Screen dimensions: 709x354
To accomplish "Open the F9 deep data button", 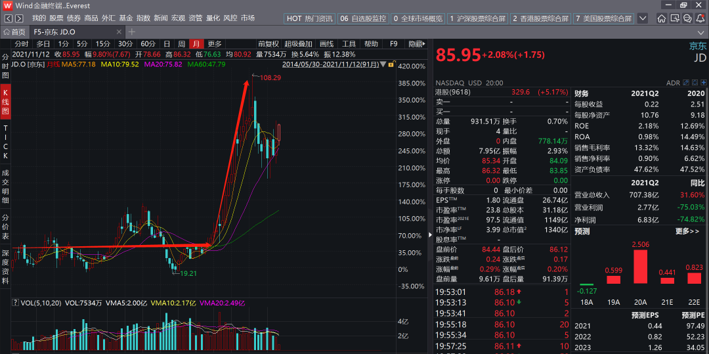I will tap(393, 44).
